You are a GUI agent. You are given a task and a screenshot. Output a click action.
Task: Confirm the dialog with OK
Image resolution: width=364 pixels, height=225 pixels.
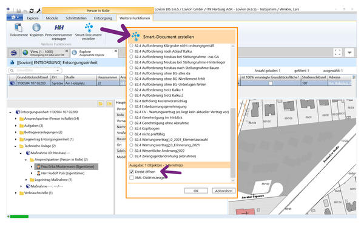pyautogui.click(x=196, y=191)
